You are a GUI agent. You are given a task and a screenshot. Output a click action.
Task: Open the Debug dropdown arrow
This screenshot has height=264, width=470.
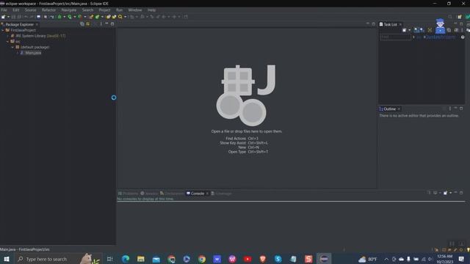pos(64,17)
